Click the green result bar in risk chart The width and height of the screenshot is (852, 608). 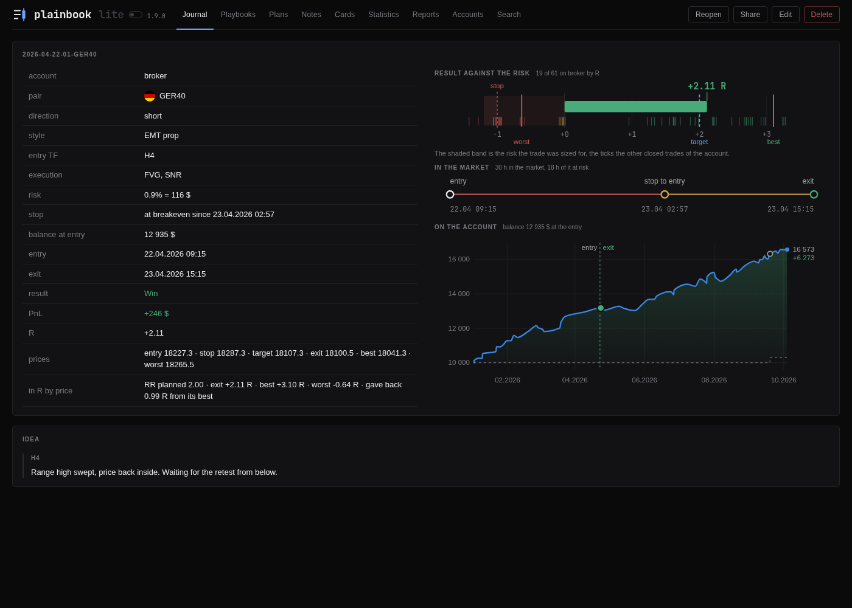click(x=635, y=106)
